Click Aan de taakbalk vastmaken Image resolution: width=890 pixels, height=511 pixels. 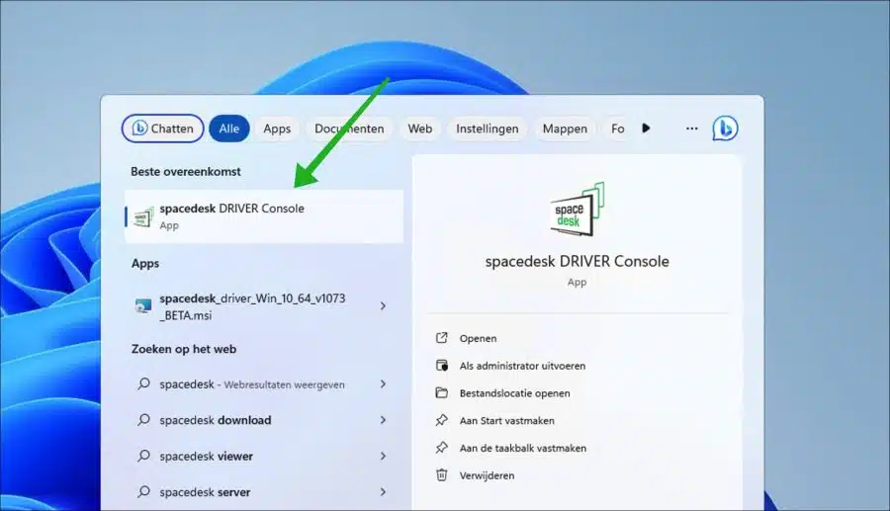click(523, 448)
